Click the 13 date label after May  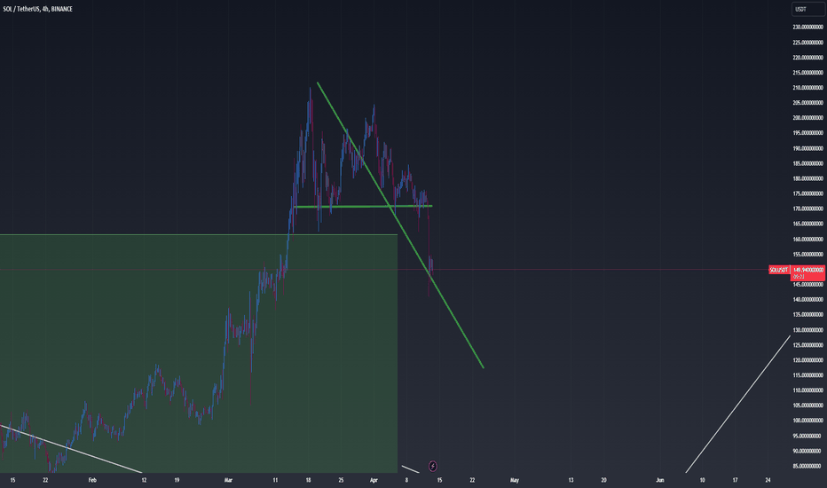[571, 480]
